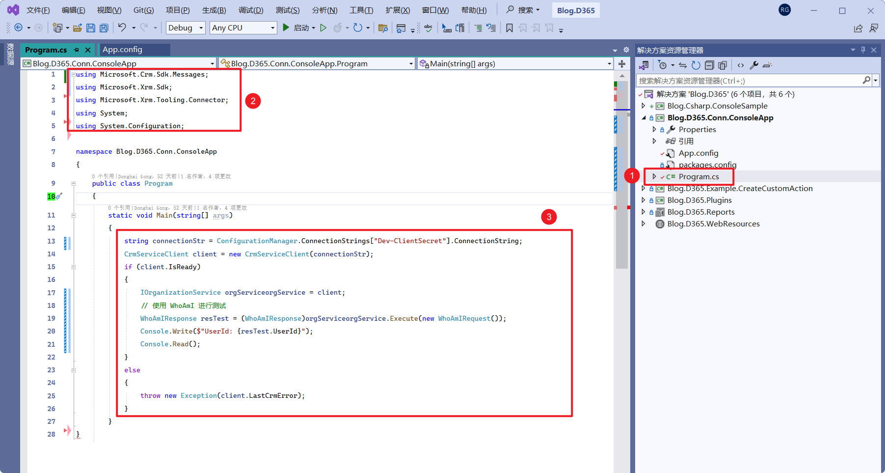Click Sync with Active Document icon
Viewport: 885px width, 473px height.
[683, 65]
